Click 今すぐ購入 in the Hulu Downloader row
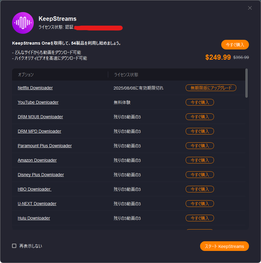This screenshot has width=261, height=263. pos(200,218)
